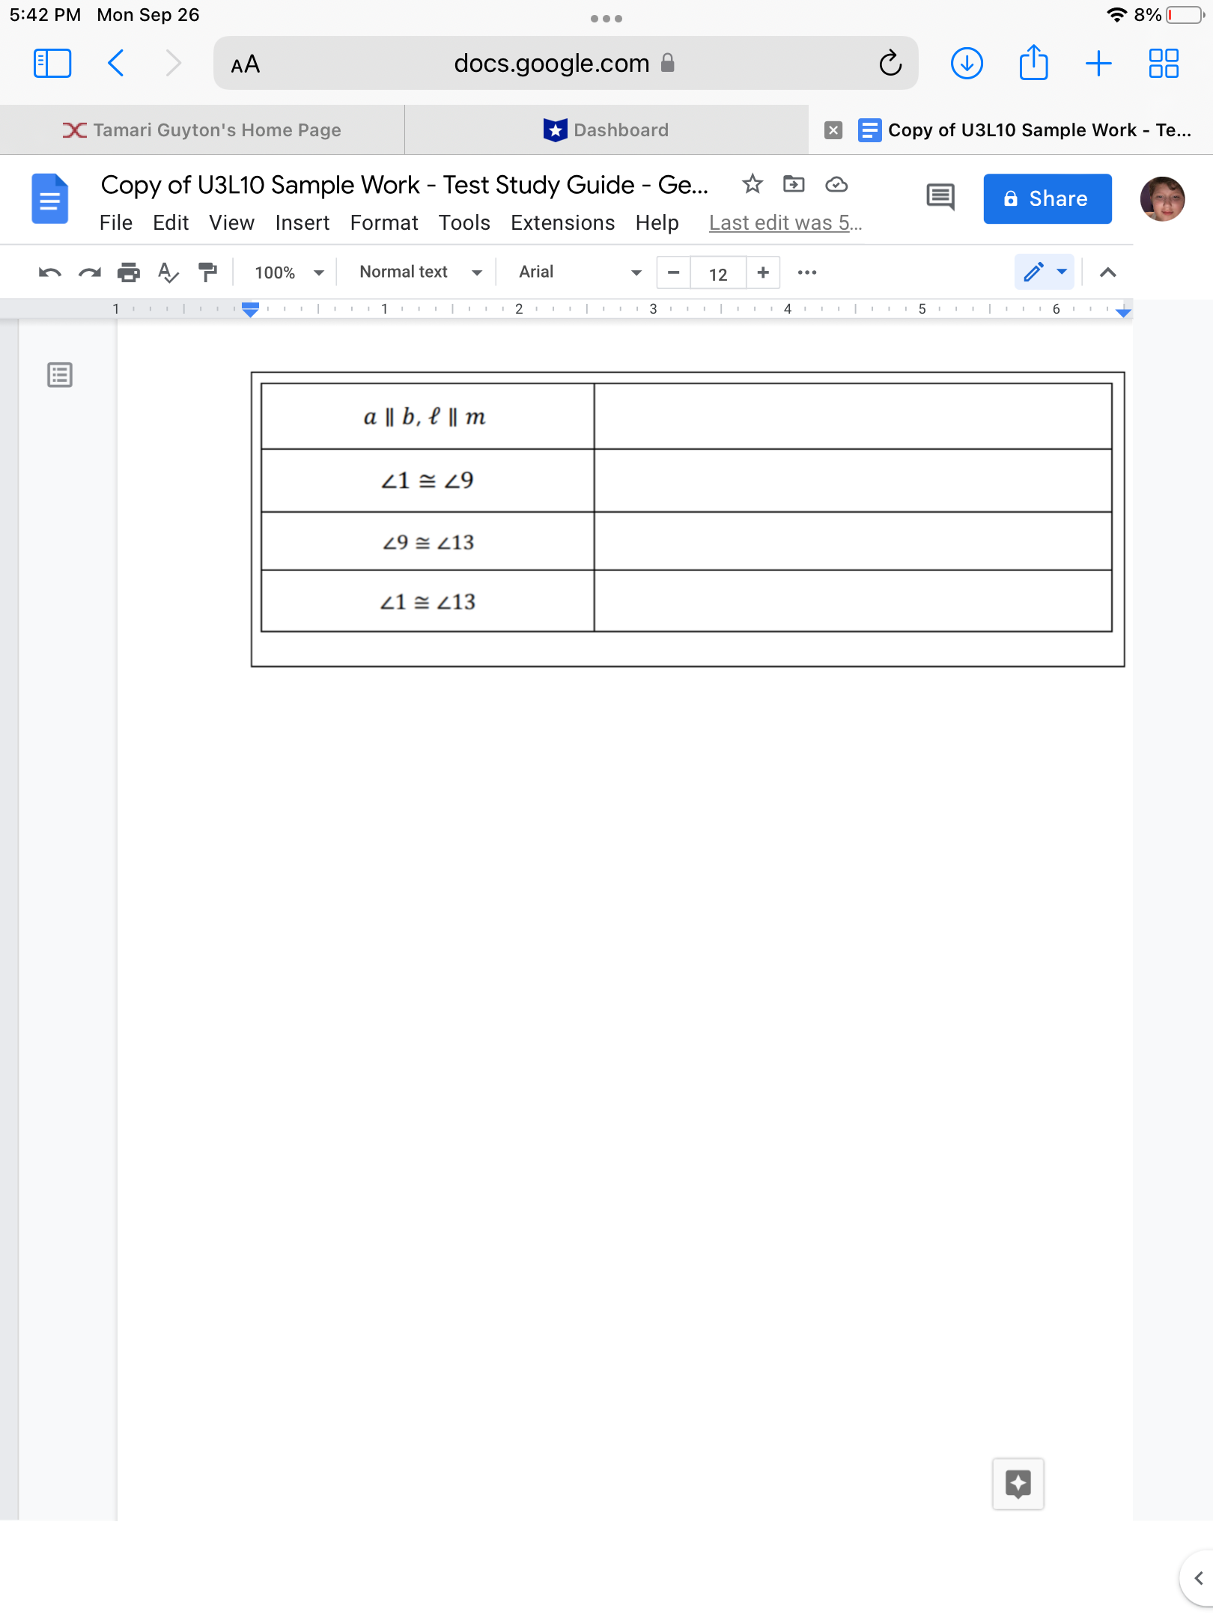Show the document outline
This screenshot has width=1213, height=1617.
coord(60,375)
